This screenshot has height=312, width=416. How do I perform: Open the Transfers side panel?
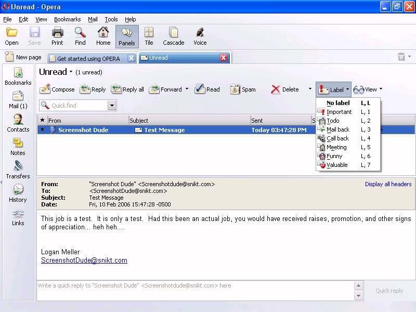pyautogui.click(x=18, y=170)
